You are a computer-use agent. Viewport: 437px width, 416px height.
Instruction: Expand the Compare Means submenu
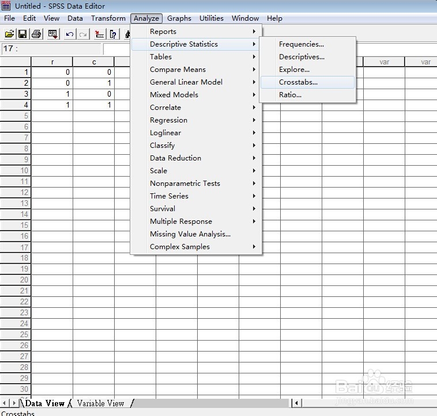click(x=196, y=69)
